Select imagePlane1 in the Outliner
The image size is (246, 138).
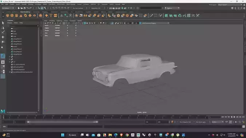coord(17,39)
